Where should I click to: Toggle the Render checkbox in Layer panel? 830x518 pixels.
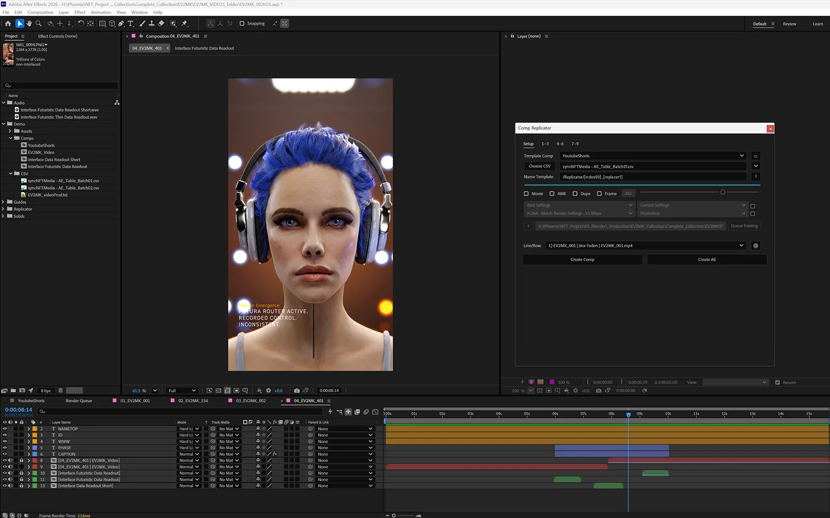pyautogui.click(x=777, y=382)
